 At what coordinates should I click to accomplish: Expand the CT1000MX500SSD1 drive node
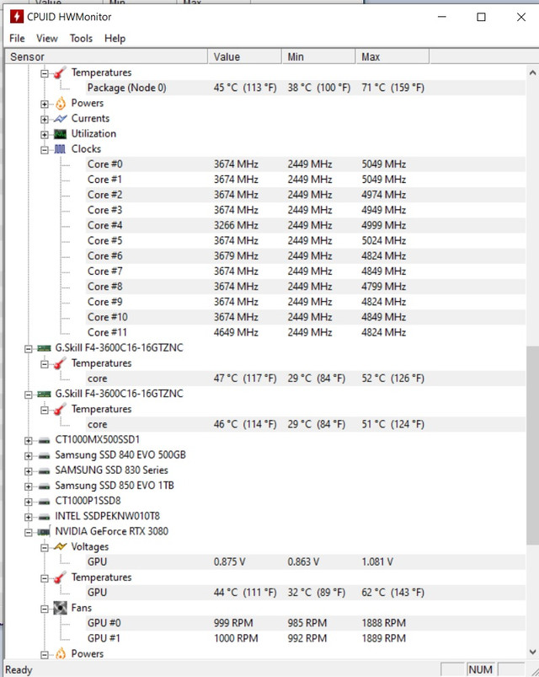click(29, 440)
